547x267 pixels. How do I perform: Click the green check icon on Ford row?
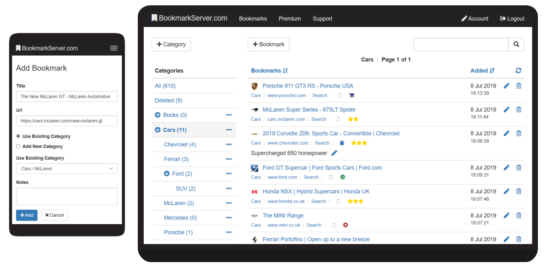pyautogui.click(x=342, y=177)
